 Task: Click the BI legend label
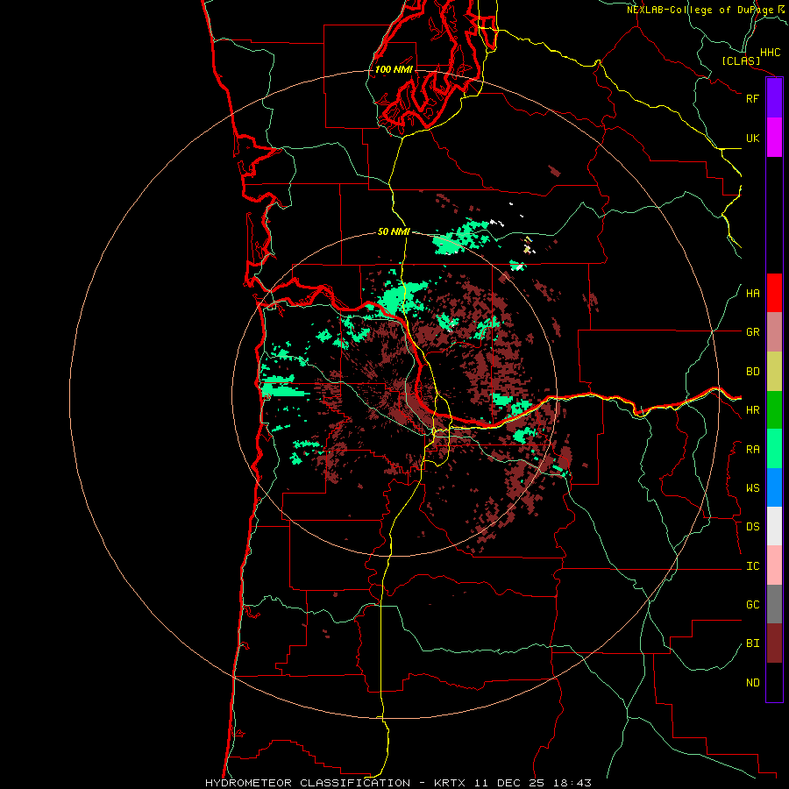click(752, 643)
